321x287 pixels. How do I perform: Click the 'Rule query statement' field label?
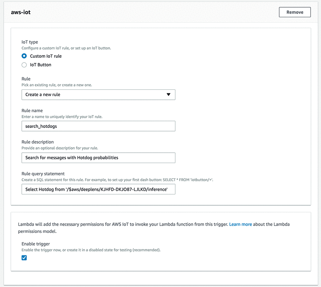[x=43, y=174]
